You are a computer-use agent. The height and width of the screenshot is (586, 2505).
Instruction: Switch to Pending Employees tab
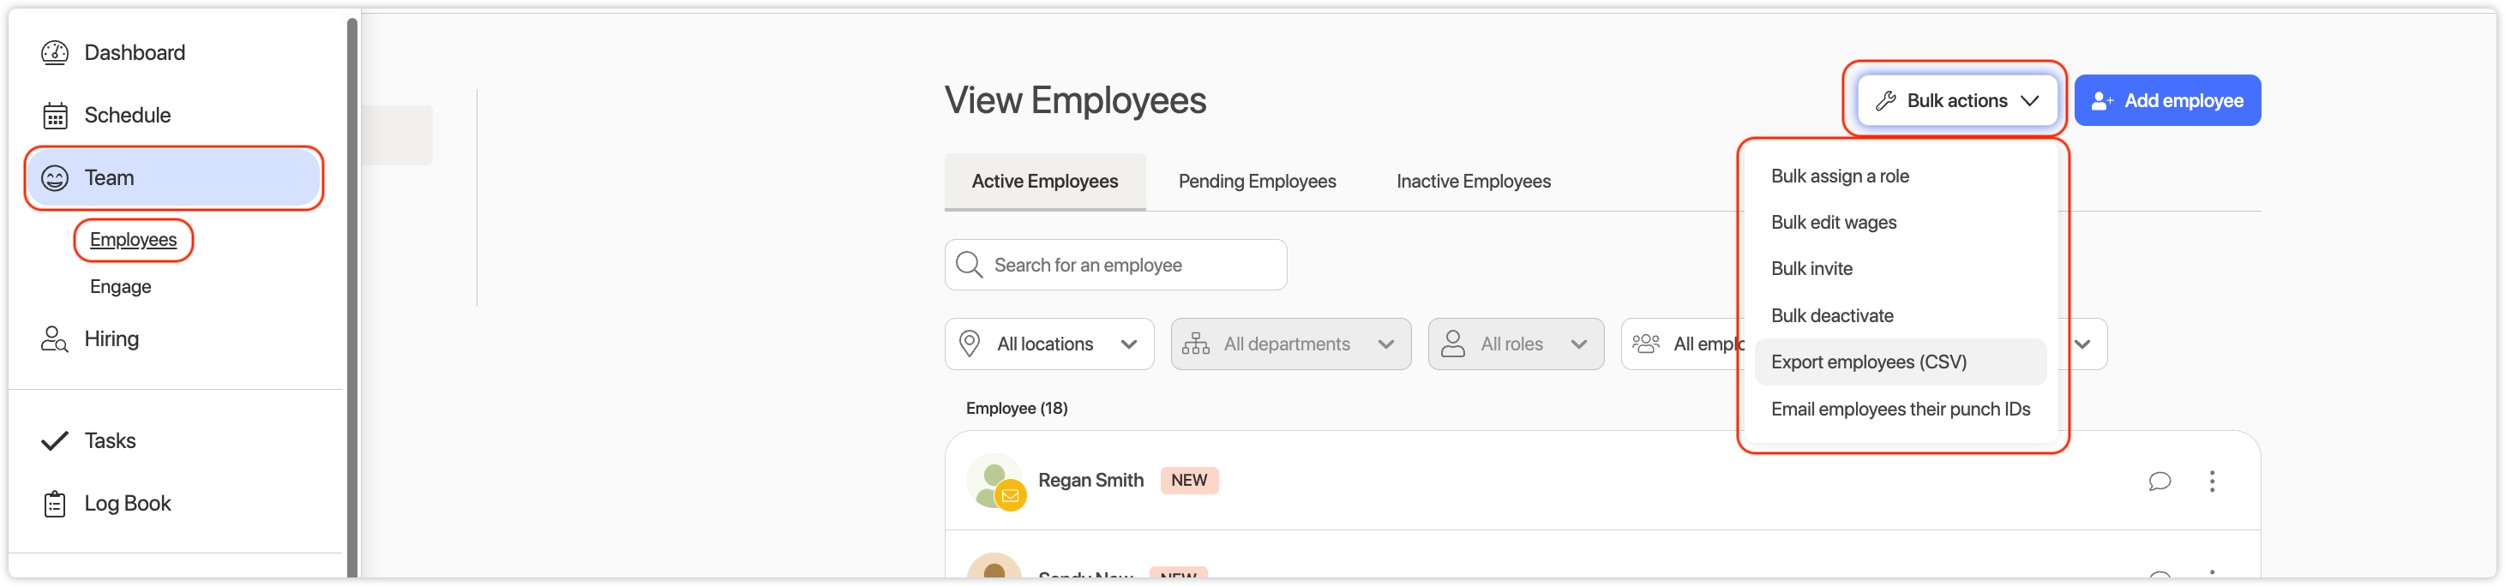[1257, 182]
